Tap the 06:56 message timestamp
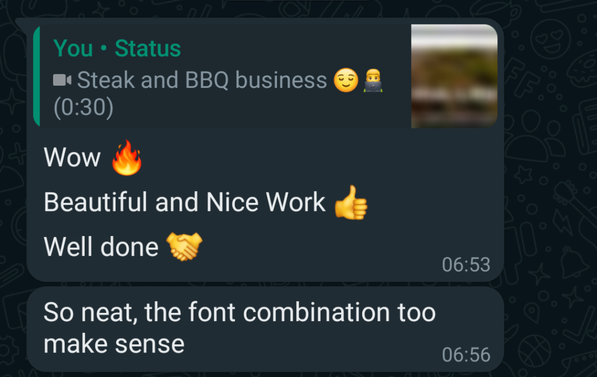This screenshot has height=377, width=597. (466, 355)
